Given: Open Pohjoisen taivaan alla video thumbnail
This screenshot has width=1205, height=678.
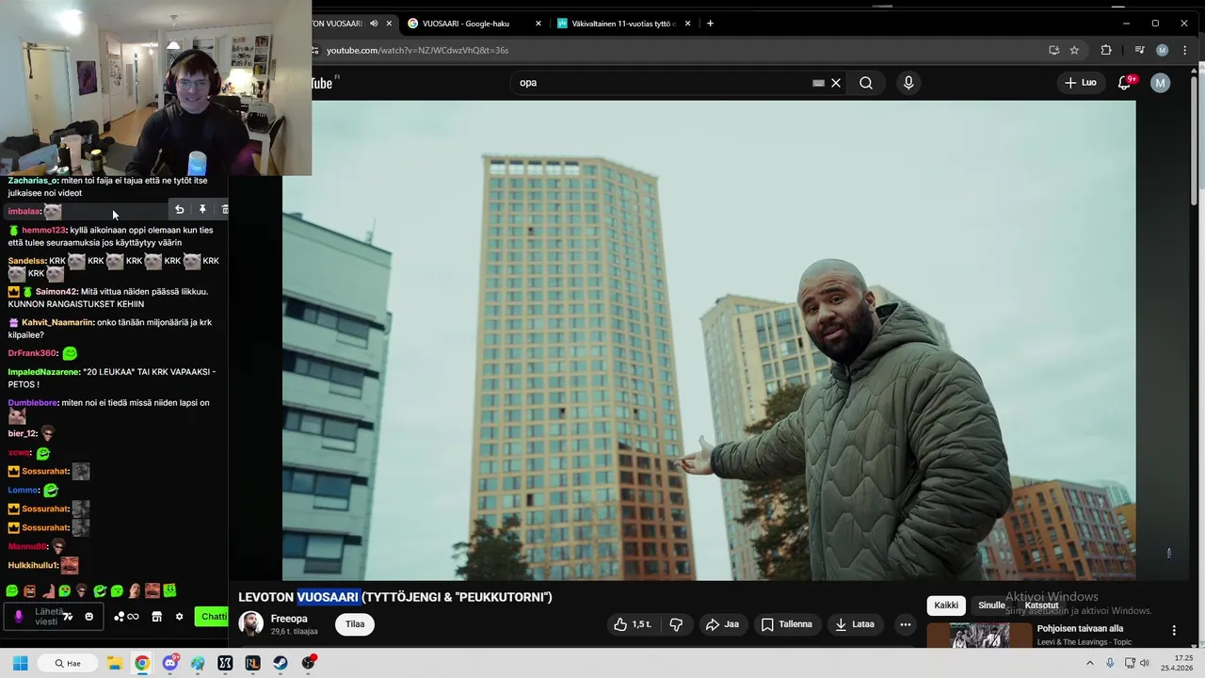Looking at the screenshot, I should click(979, 636).
